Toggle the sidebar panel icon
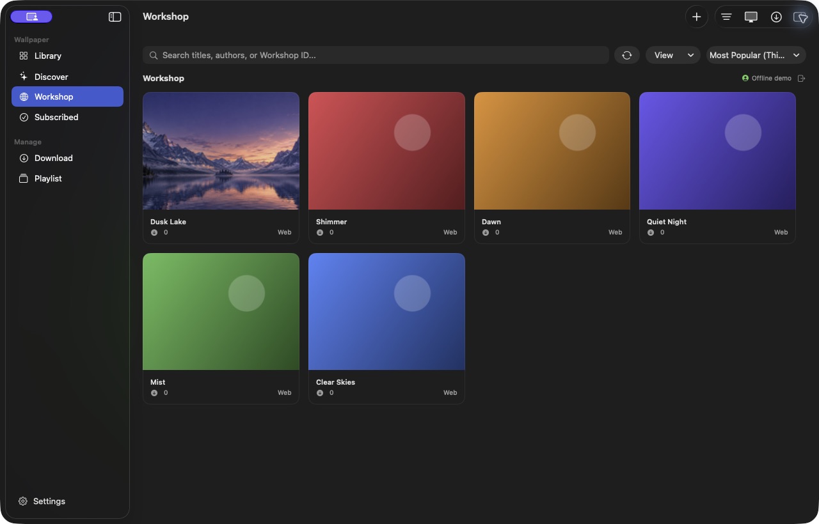 coord(115,17)
